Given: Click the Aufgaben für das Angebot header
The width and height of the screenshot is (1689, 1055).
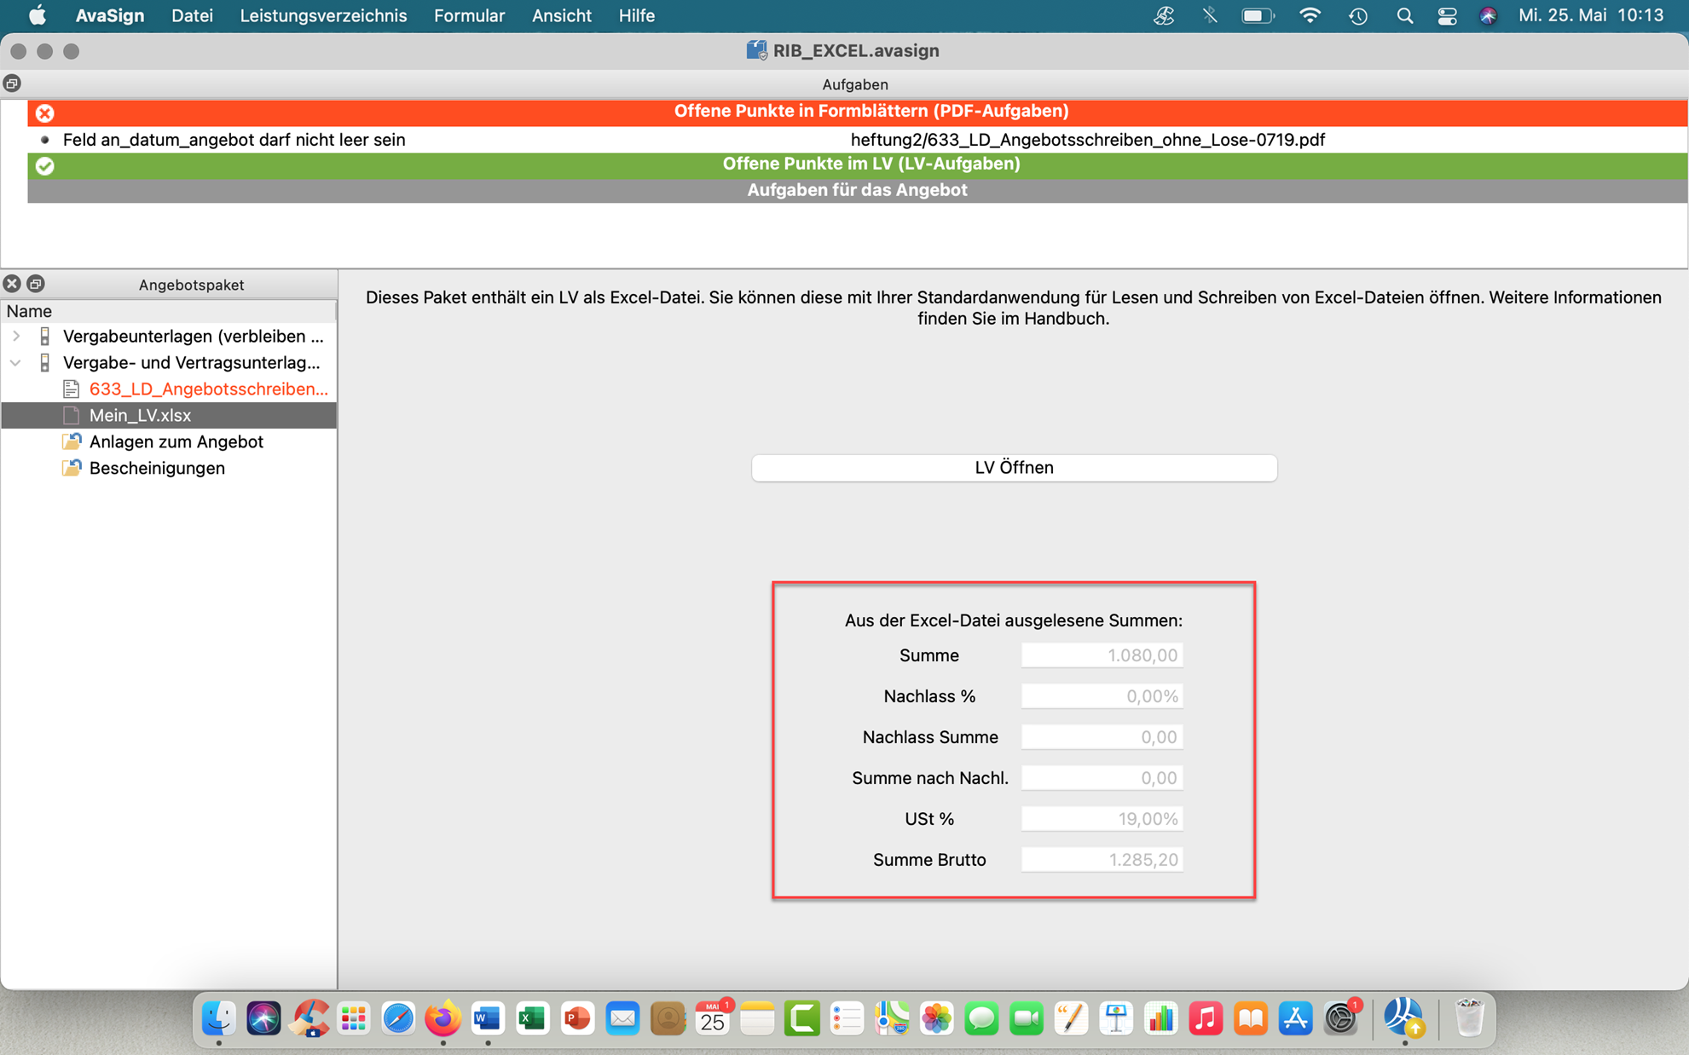Looking at the screenshot, I should 857,190.
